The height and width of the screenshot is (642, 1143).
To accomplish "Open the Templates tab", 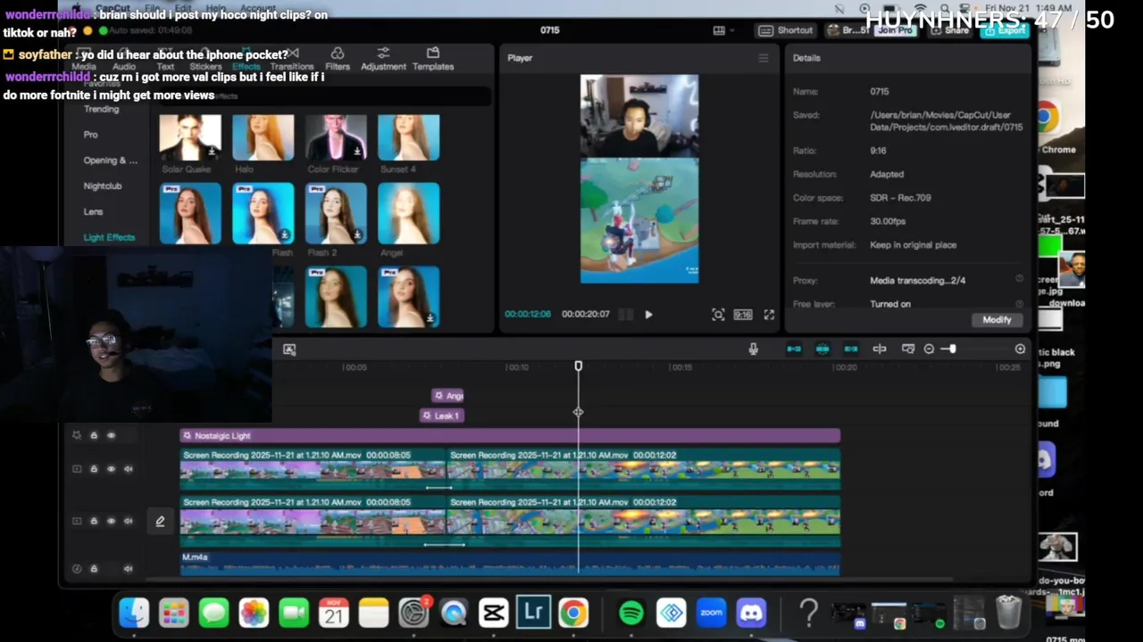I will (x=433, y=59).
